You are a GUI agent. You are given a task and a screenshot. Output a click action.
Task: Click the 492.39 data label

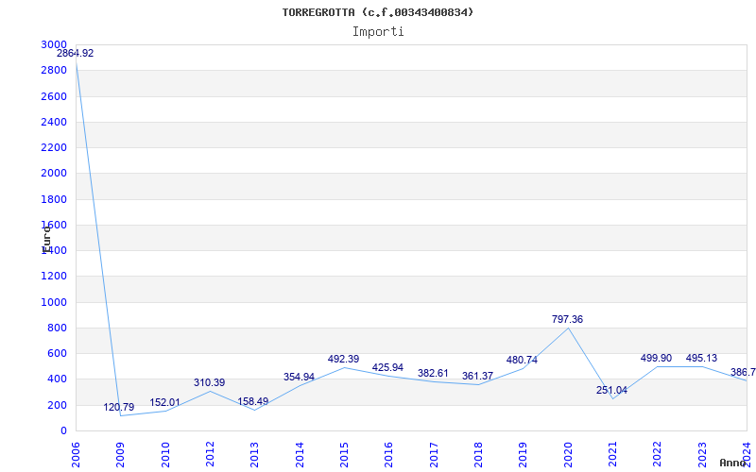coord(343,360)
